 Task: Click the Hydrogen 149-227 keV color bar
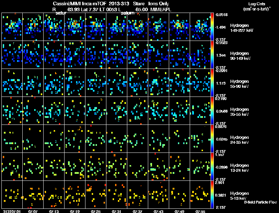[x=212, y=27]
